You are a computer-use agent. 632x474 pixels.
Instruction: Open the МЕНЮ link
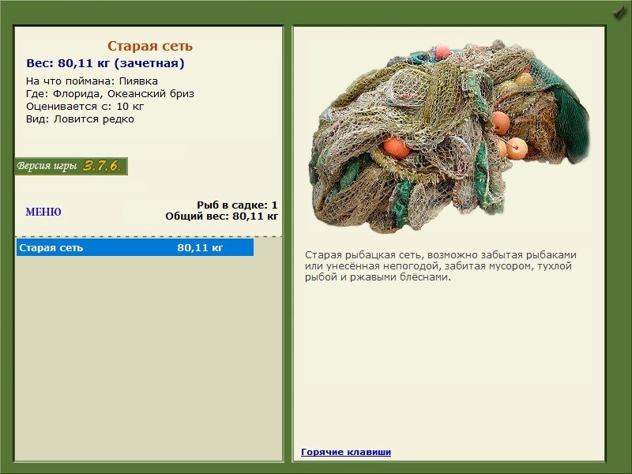43,212
